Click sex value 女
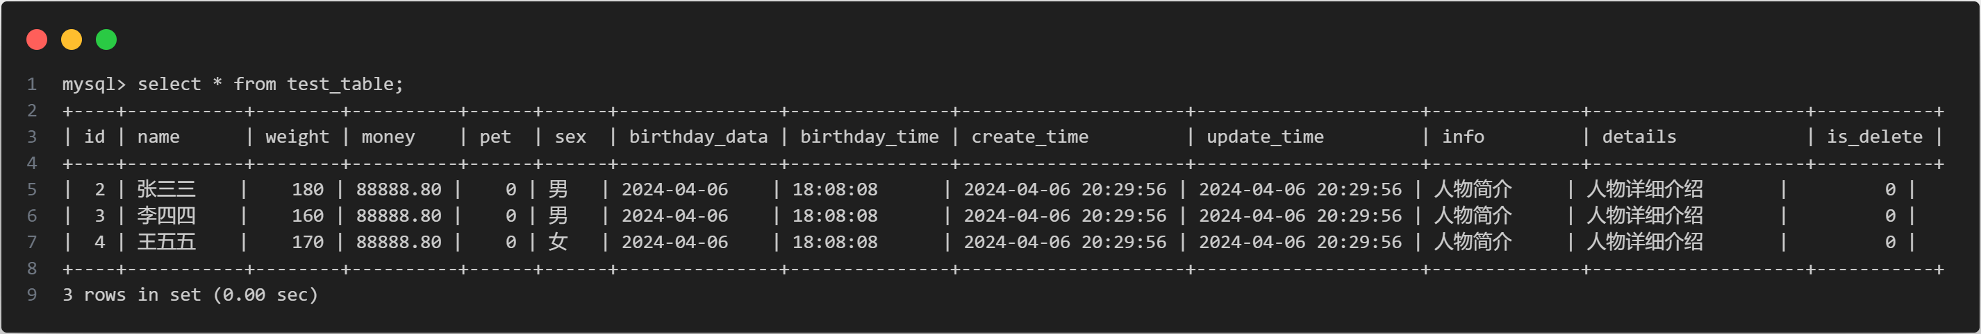Viewport: 1981px width, 334px height. (558, 242)
